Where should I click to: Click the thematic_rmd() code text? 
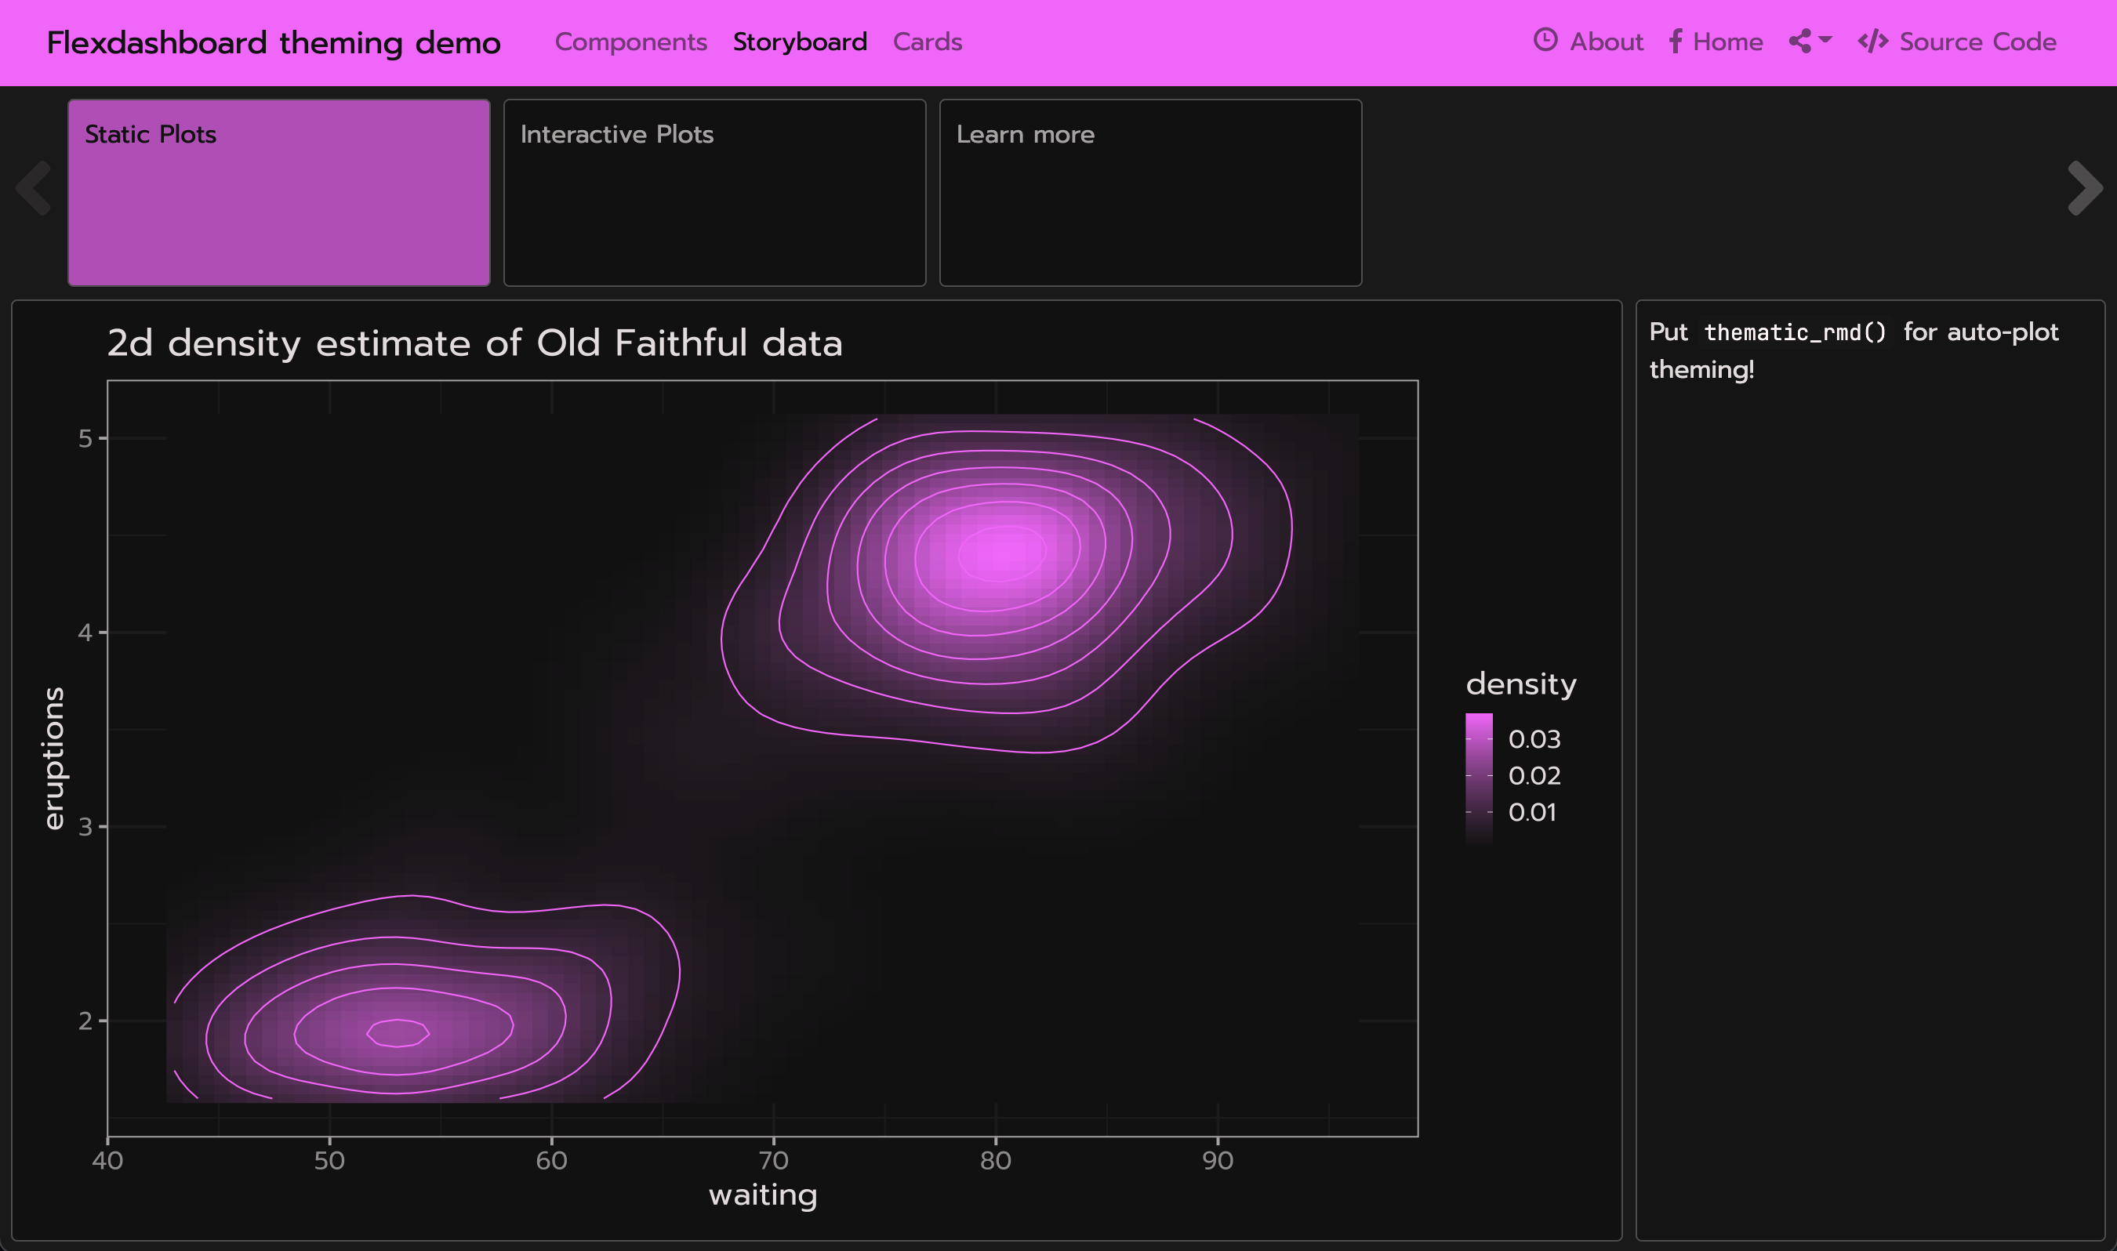(x=1795, y=332)
